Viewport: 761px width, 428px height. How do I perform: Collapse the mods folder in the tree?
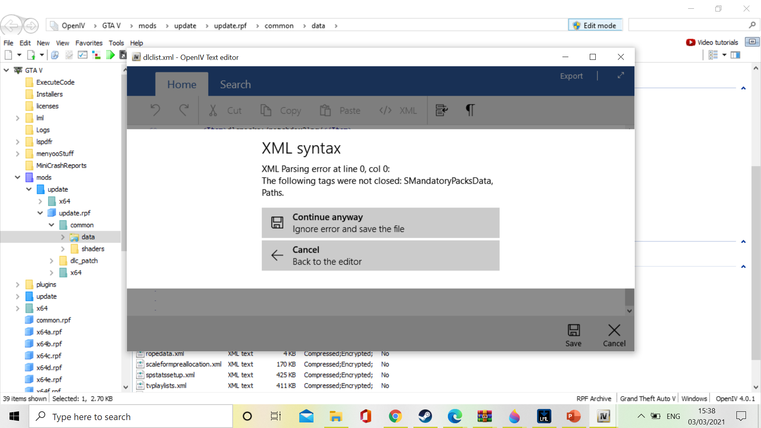17,178
